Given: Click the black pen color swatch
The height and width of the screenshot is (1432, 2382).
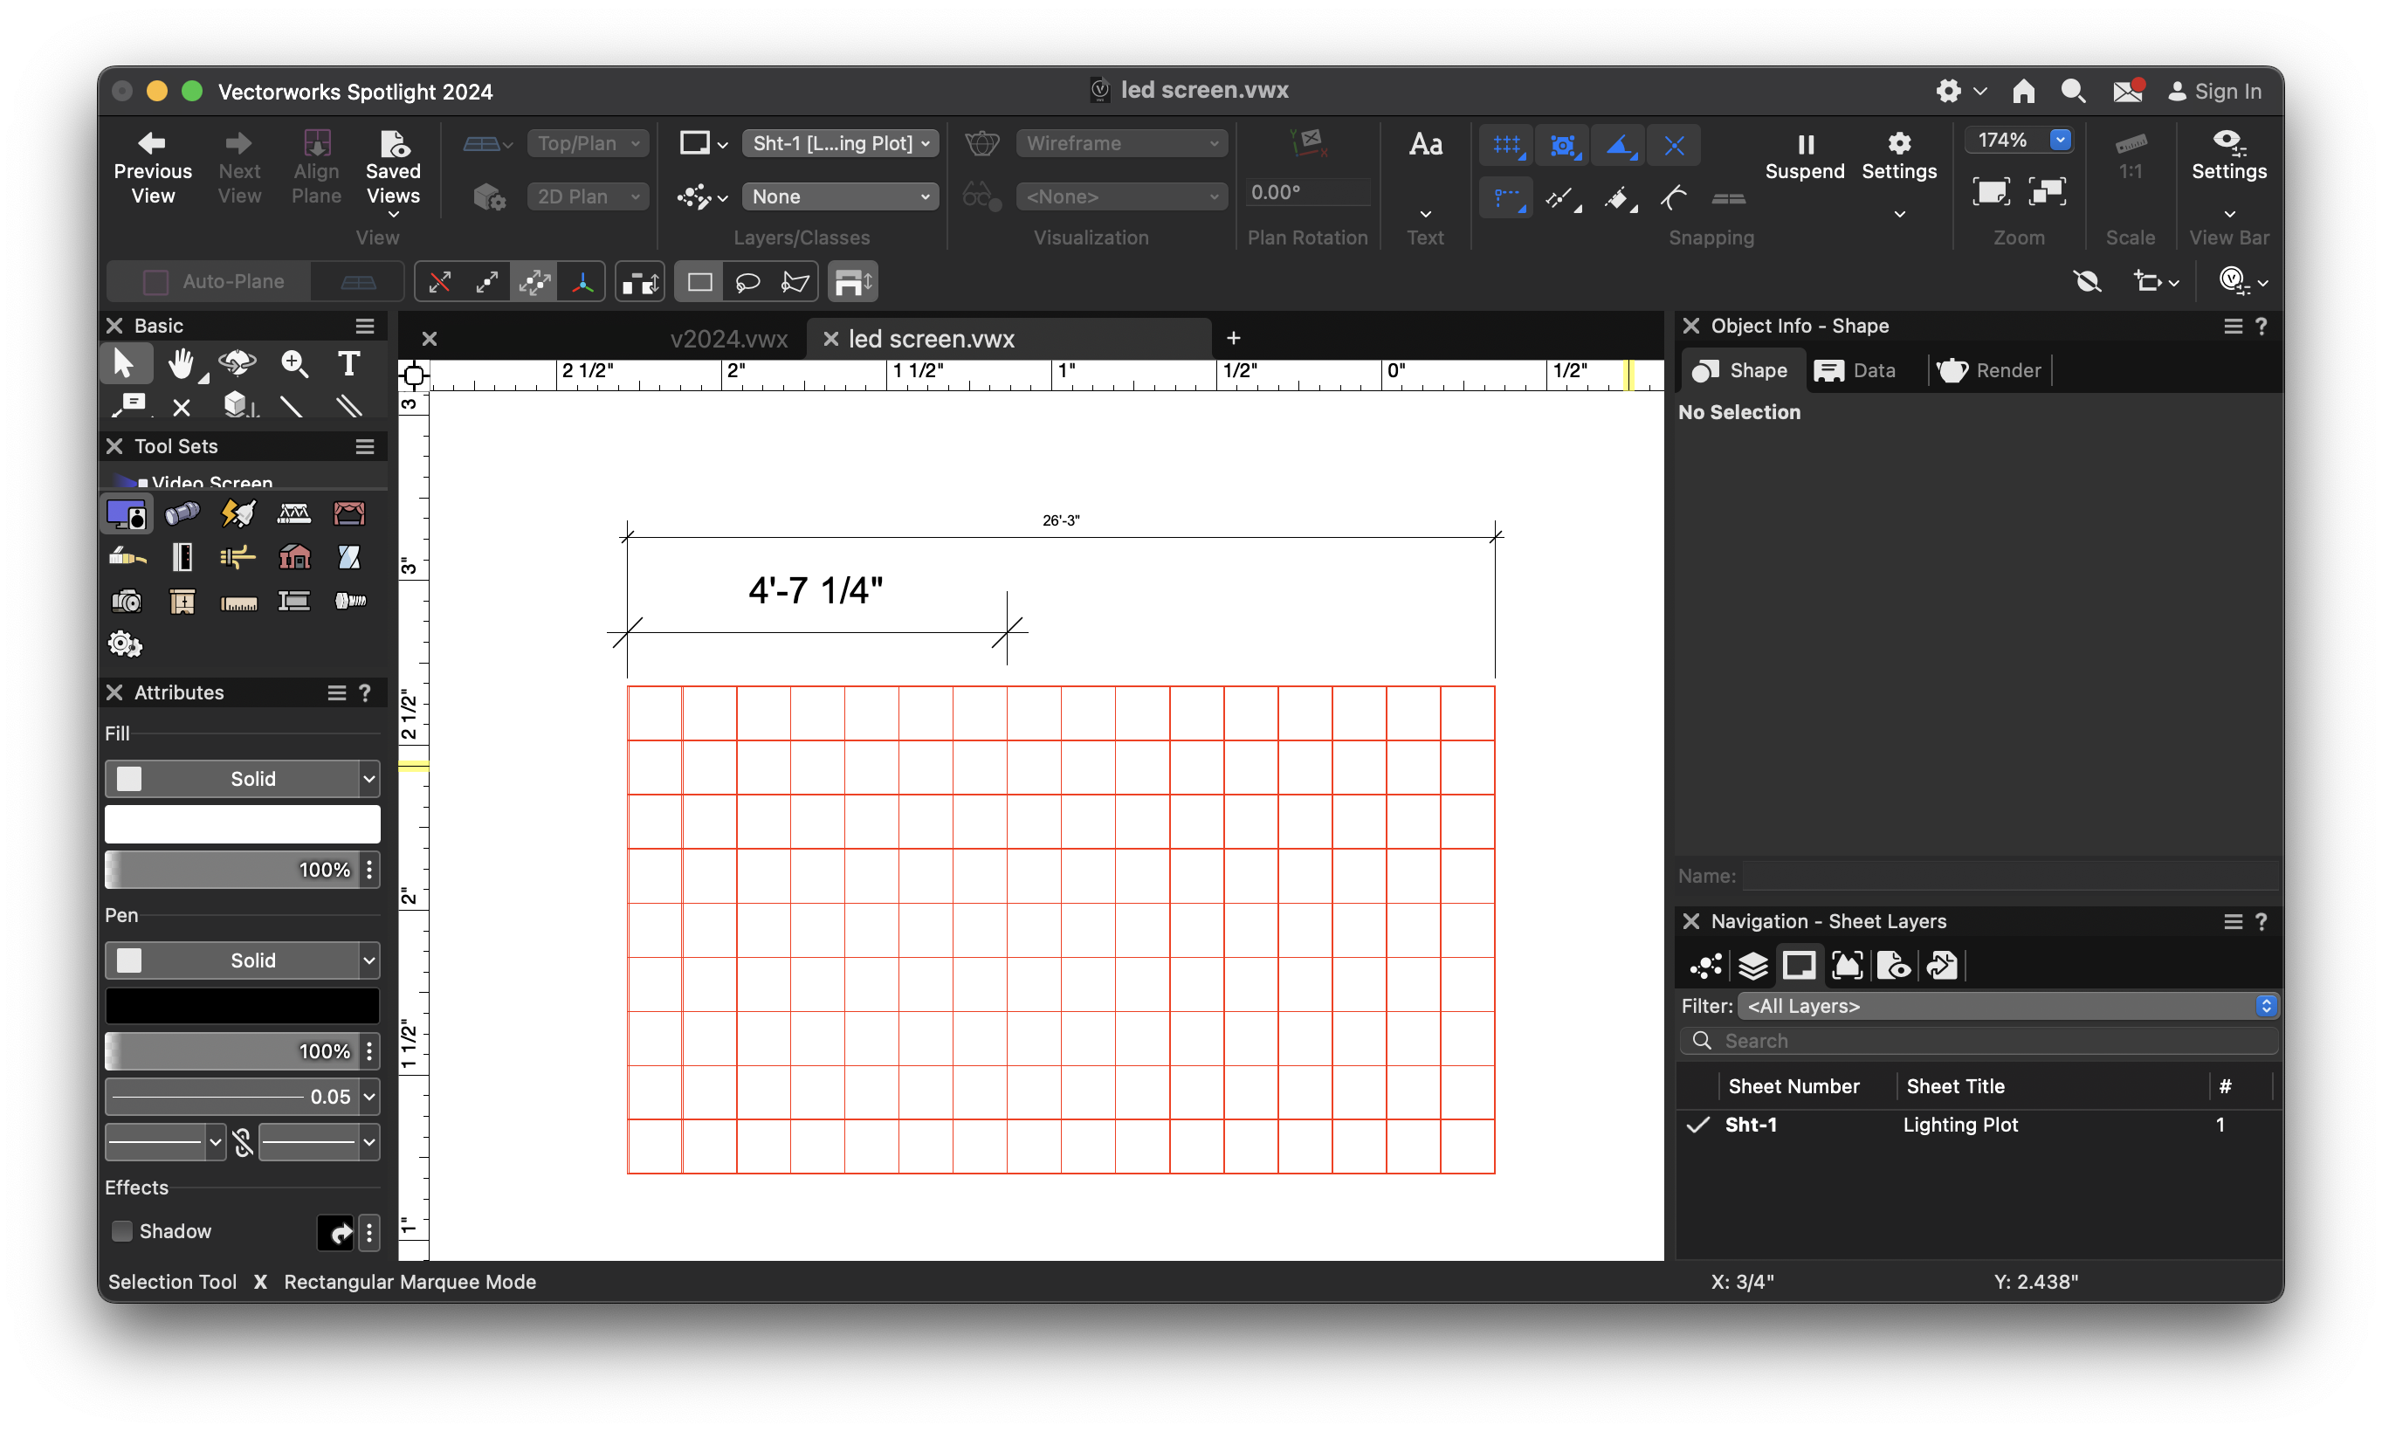Looking at the screenshot, I should (241, 1006).
